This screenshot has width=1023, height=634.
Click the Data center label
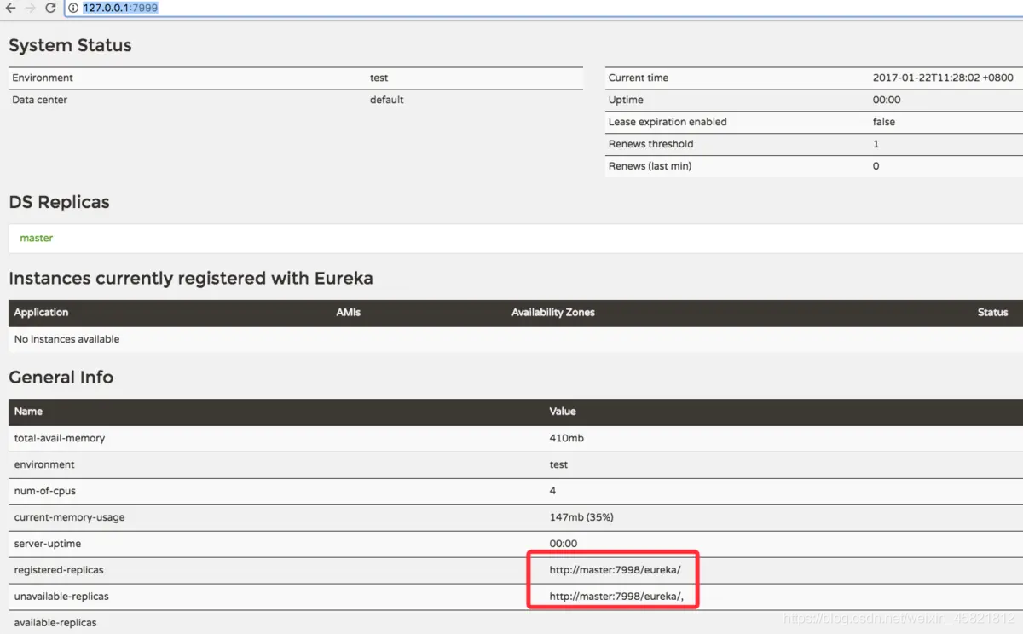coord(39,100)
